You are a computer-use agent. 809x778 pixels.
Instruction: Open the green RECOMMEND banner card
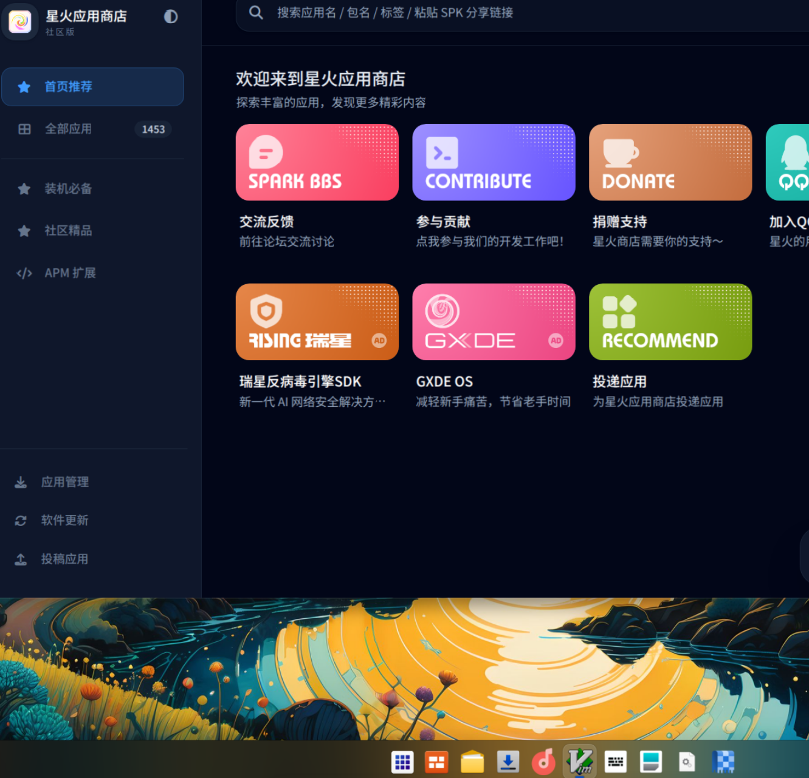tap(670, 322)
